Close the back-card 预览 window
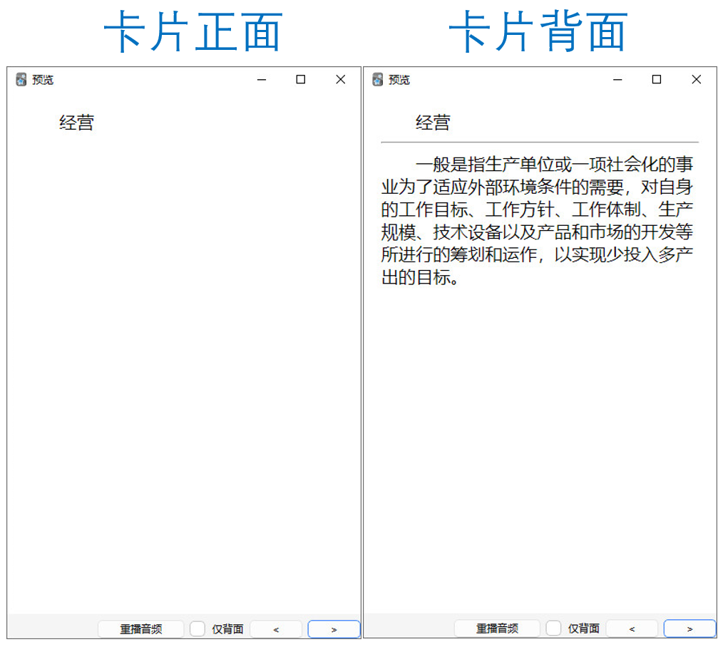Viewport: 723px width, 647px height. point(697,80)
